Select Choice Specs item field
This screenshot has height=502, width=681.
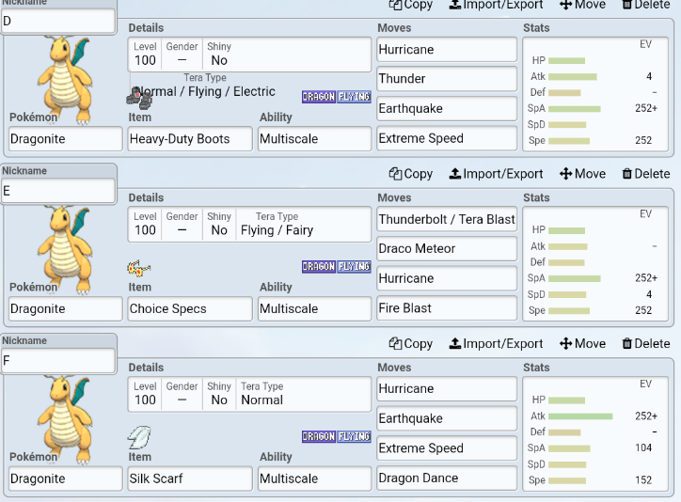click(x=190, y=308)
